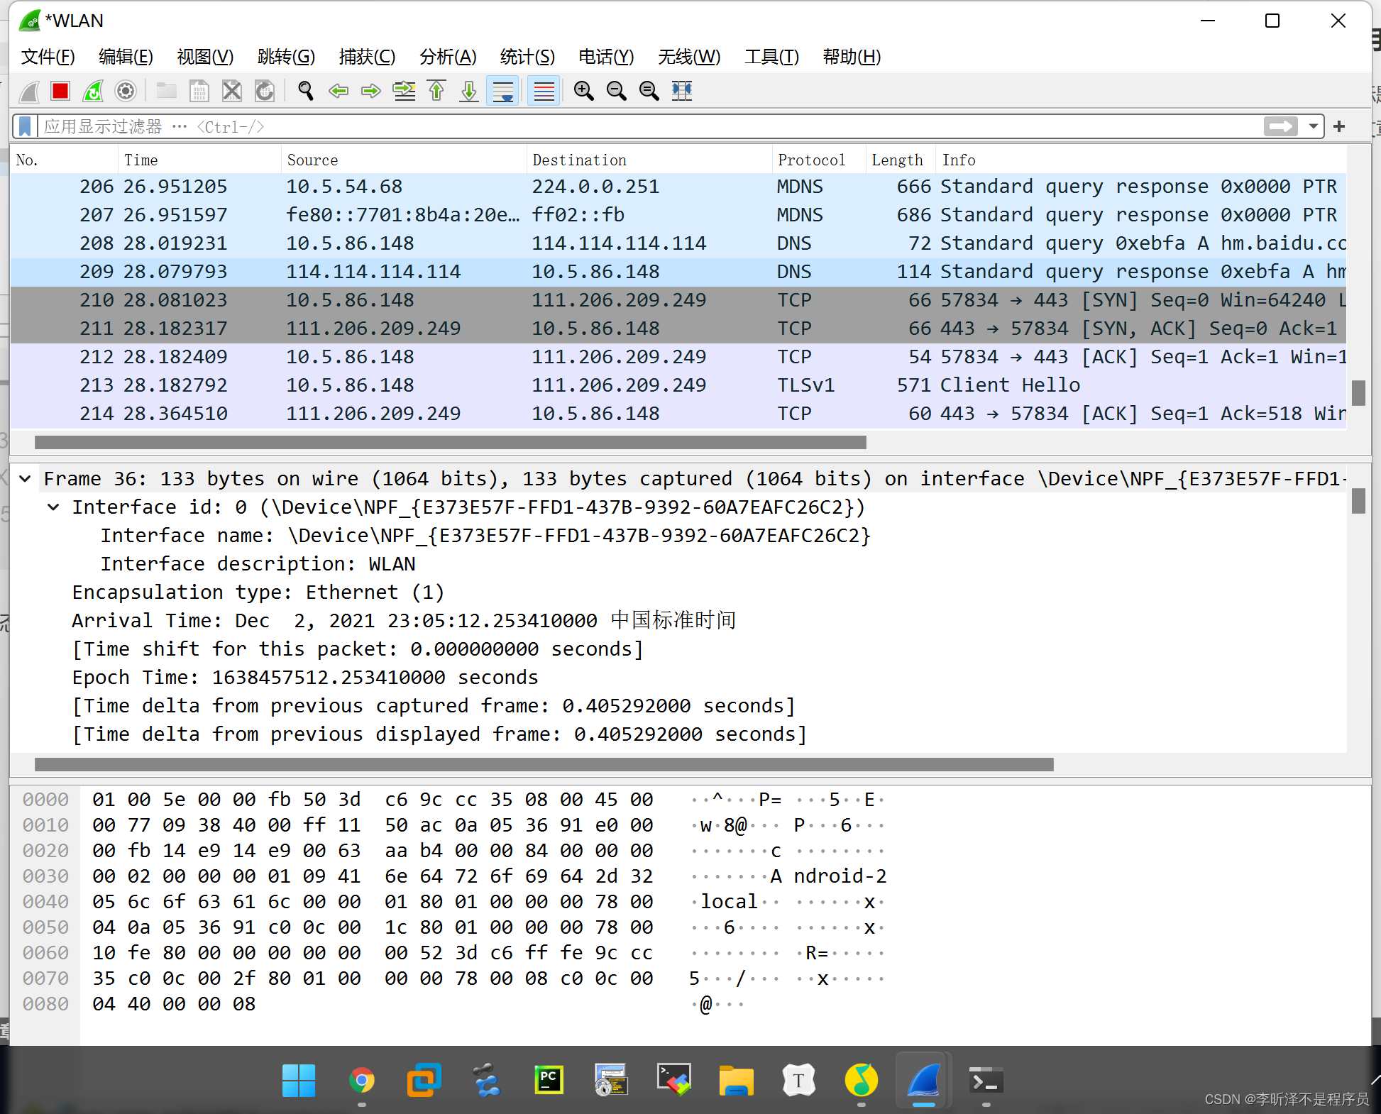The height and width of the screenshot is (1114, 1381).
Task: Open the 分析(A) menu
Action: (x=448, y=57)
